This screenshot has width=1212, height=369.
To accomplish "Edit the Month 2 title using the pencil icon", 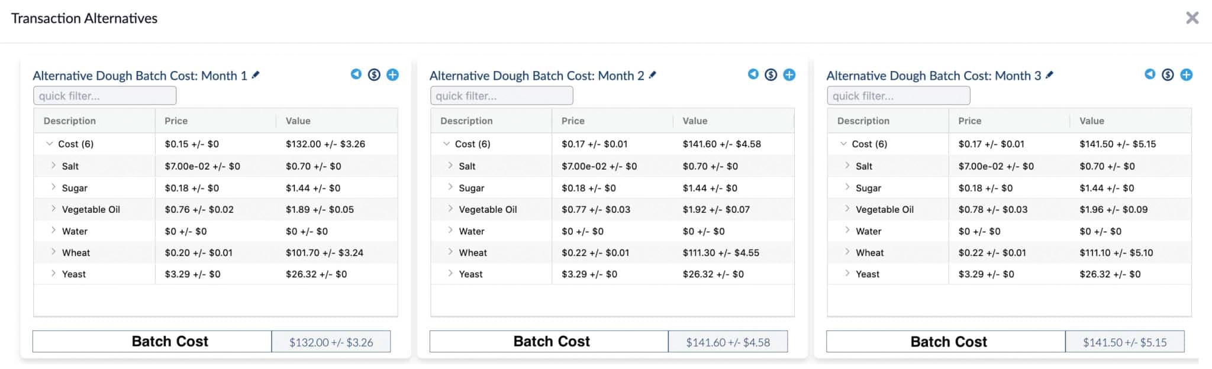I will coord(653,75).
